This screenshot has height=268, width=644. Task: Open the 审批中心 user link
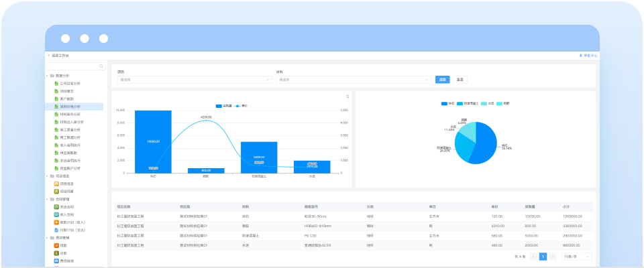pyautogui.click(x=588, y=56)
